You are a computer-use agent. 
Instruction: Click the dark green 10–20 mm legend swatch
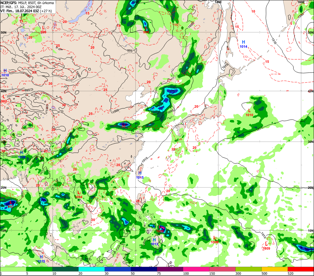[x=66, y=269]
